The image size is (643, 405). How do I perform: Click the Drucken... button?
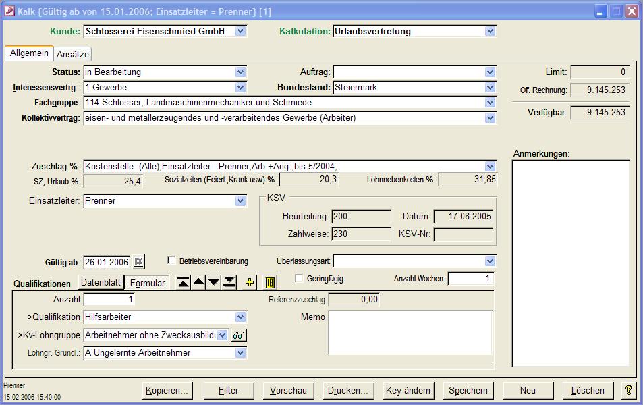click(348, 390)
